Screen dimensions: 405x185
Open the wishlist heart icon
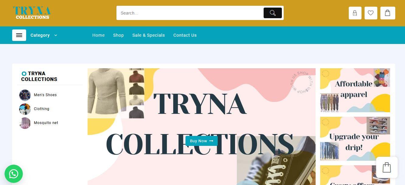click(371, 13)
